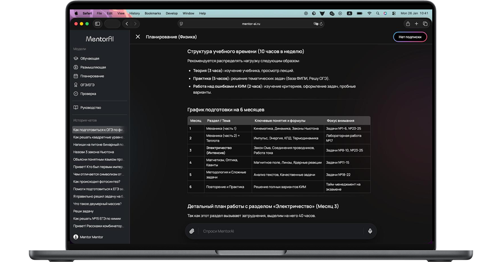
Task: Open Mentor Mentor user profile
Action: tap(91, 237)
